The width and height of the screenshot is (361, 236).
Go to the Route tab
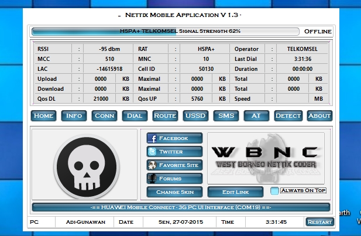[165, 116]
